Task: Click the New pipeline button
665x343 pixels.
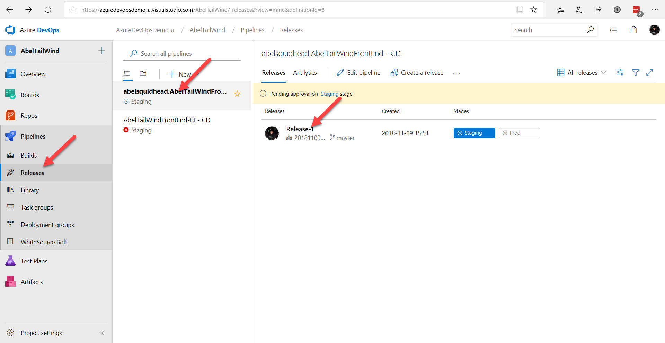Action: [x=179, y=74]
